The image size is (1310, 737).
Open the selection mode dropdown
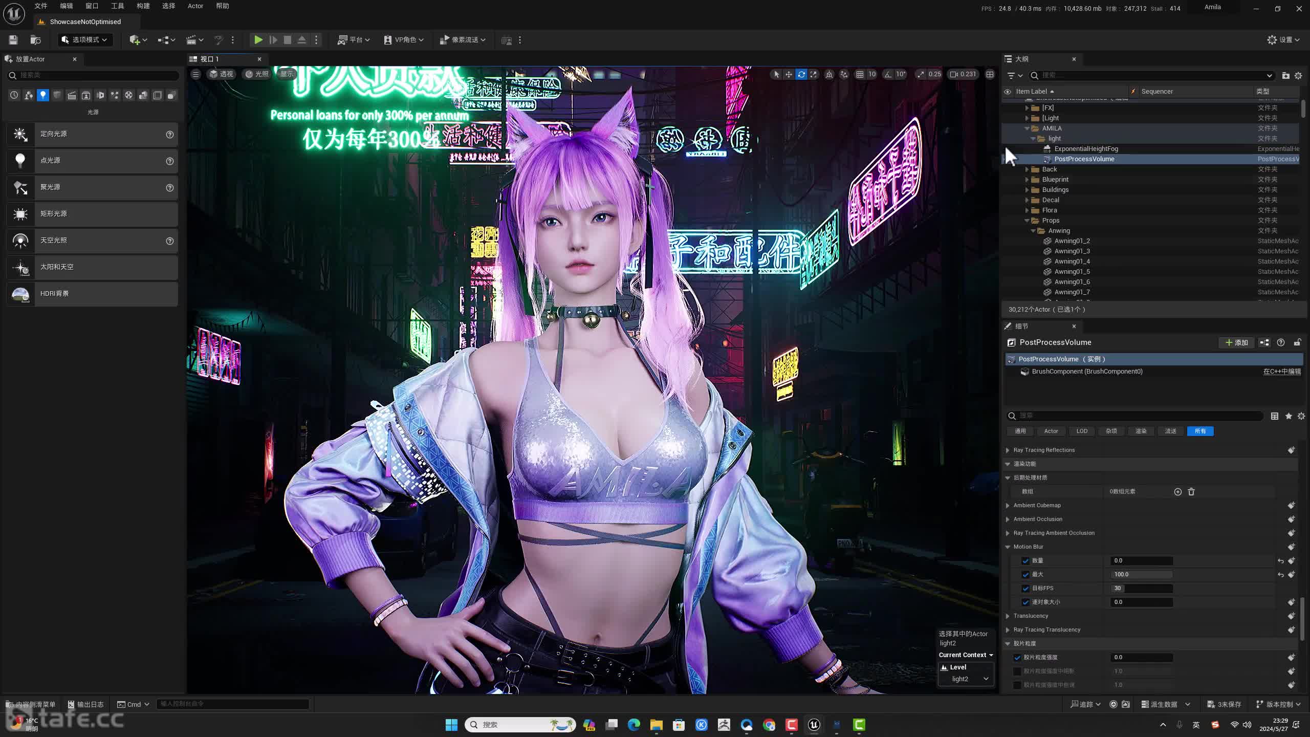pos(84,40)
